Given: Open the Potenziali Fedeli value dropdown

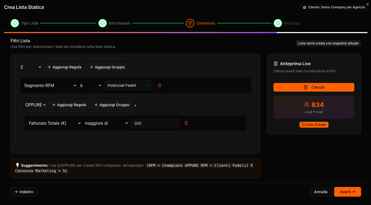Looking at the screenshot, I should tap(128, 85).
